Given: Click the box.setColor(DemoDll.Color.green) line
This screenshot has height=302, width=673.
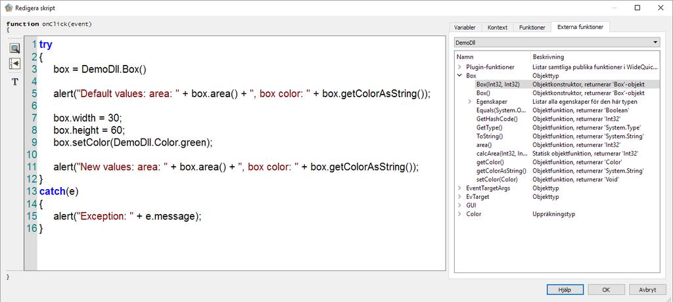Looking at the screenshot, I should pyautogui.click(x=133, y=142).
